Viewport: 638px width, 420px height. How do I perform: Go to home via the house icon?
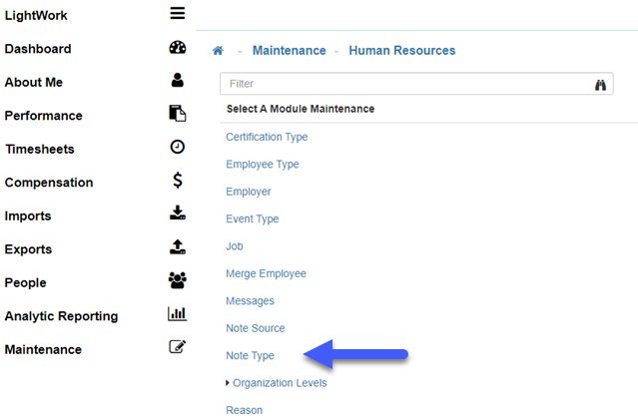(x=218, y=51)
